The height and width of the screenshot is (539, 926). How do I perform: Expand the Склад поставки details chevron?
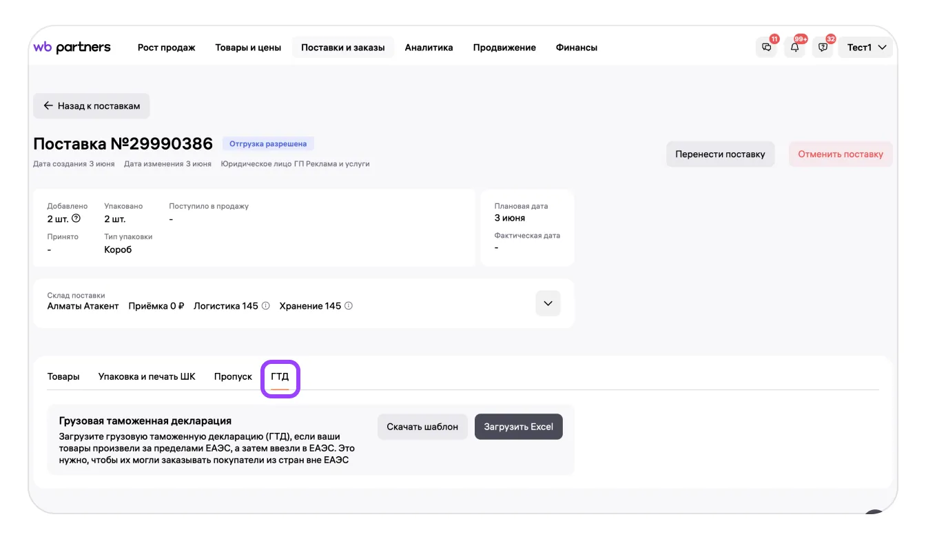pos(548,303)
